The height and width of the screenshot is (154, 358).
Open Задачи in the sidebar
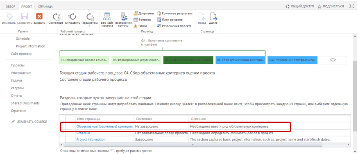16,80
